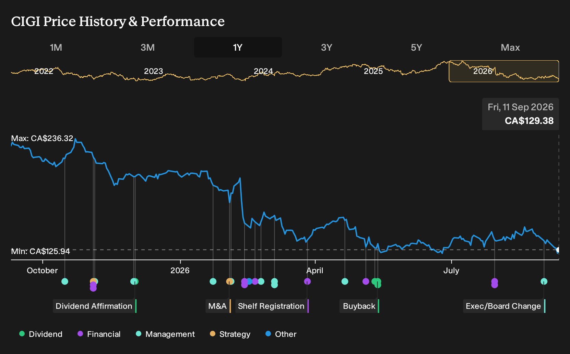Switch to the 5Y time range tab
Image resolution: width=570 pixels, height=354 pixels.
pyautogui.click(x=416, y=47)
